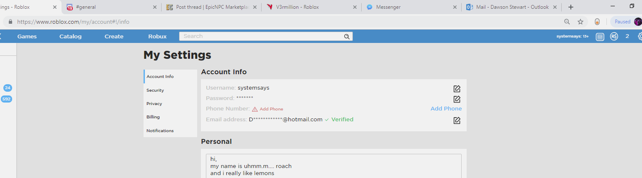Open the settings gear icon

point(640,37)
